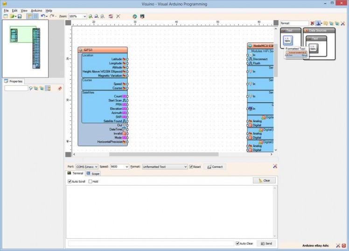Click the pin icon in Properties panel

coord(59,88)
